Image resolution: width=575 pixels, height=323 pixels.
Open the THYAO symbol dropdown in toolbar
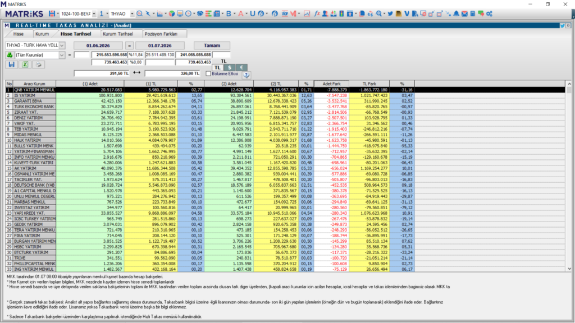click(x=132, y=13)
